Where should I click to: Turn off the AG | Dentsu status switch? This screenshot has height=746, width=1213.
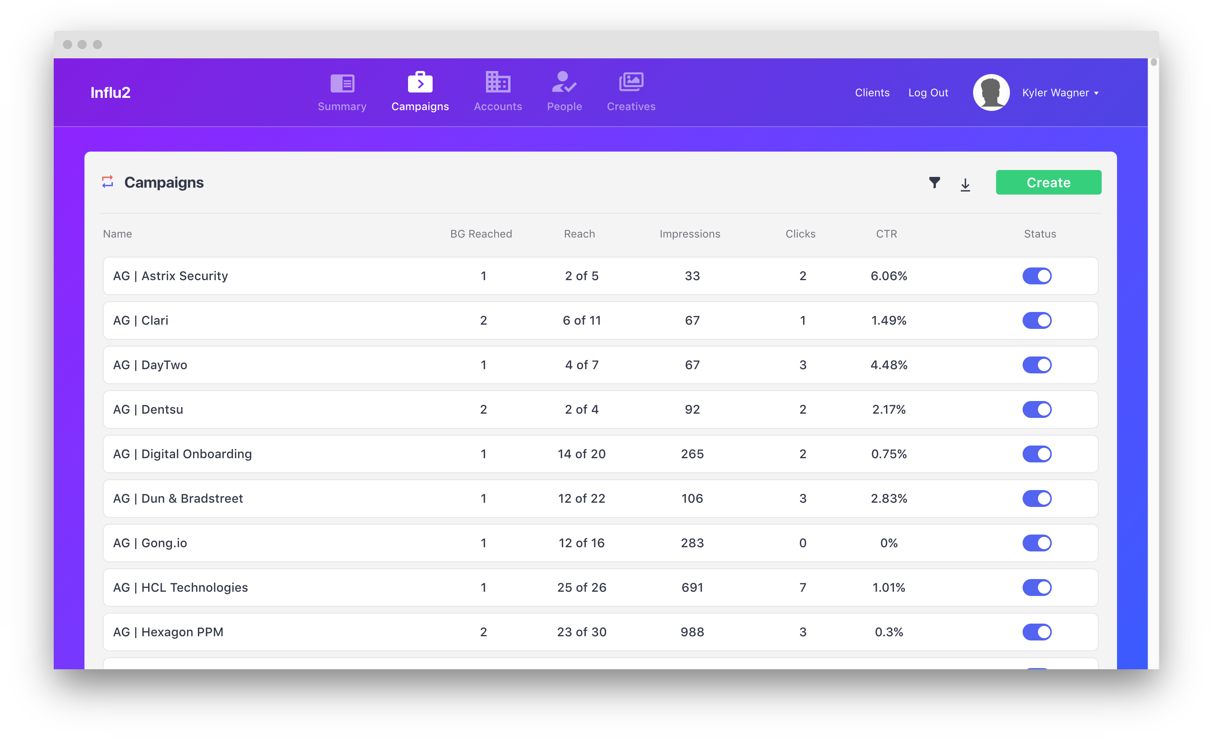click(1037, 409)
